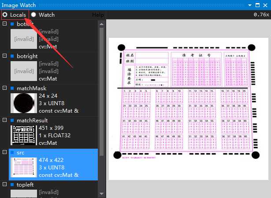
Task: Select the matchResult thumbnail image
Action: 24,136
